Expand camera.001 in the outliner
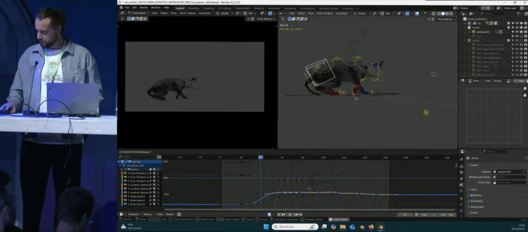Image resolution: width=528 pixels, height=232 pixels. [x=469, y=32]
